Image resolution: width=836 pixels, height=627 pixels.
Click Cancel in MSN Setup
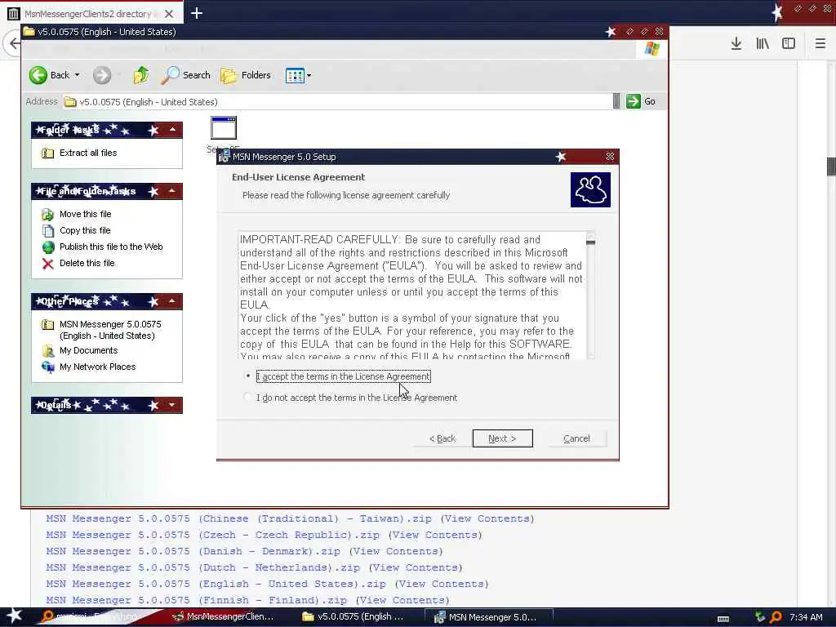coord(576,438)
